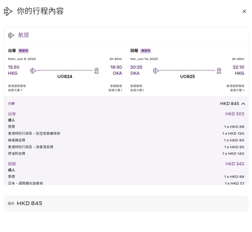Click the 小計 subtotal label
This screenshot has height=232, width=252.
(11, 104)
